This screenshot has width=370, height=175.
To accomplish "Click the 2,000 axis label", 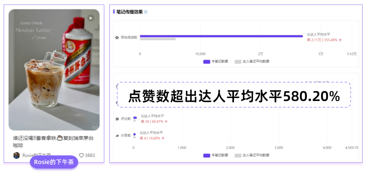I will pos(230,148).
